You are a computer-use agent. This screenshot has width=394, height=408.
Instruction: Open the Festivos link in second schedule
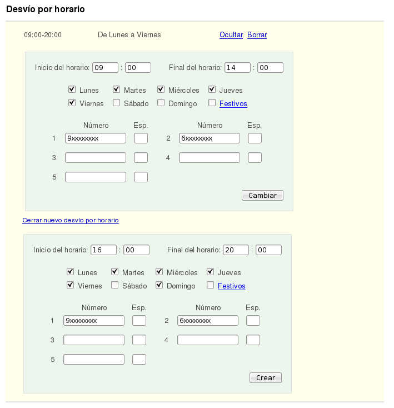coord(231,286)
